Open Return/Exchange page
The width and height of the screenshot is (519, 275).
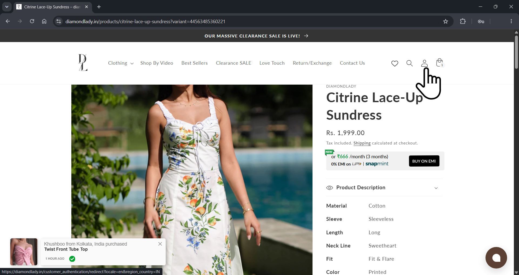click(x=312, y=63)
